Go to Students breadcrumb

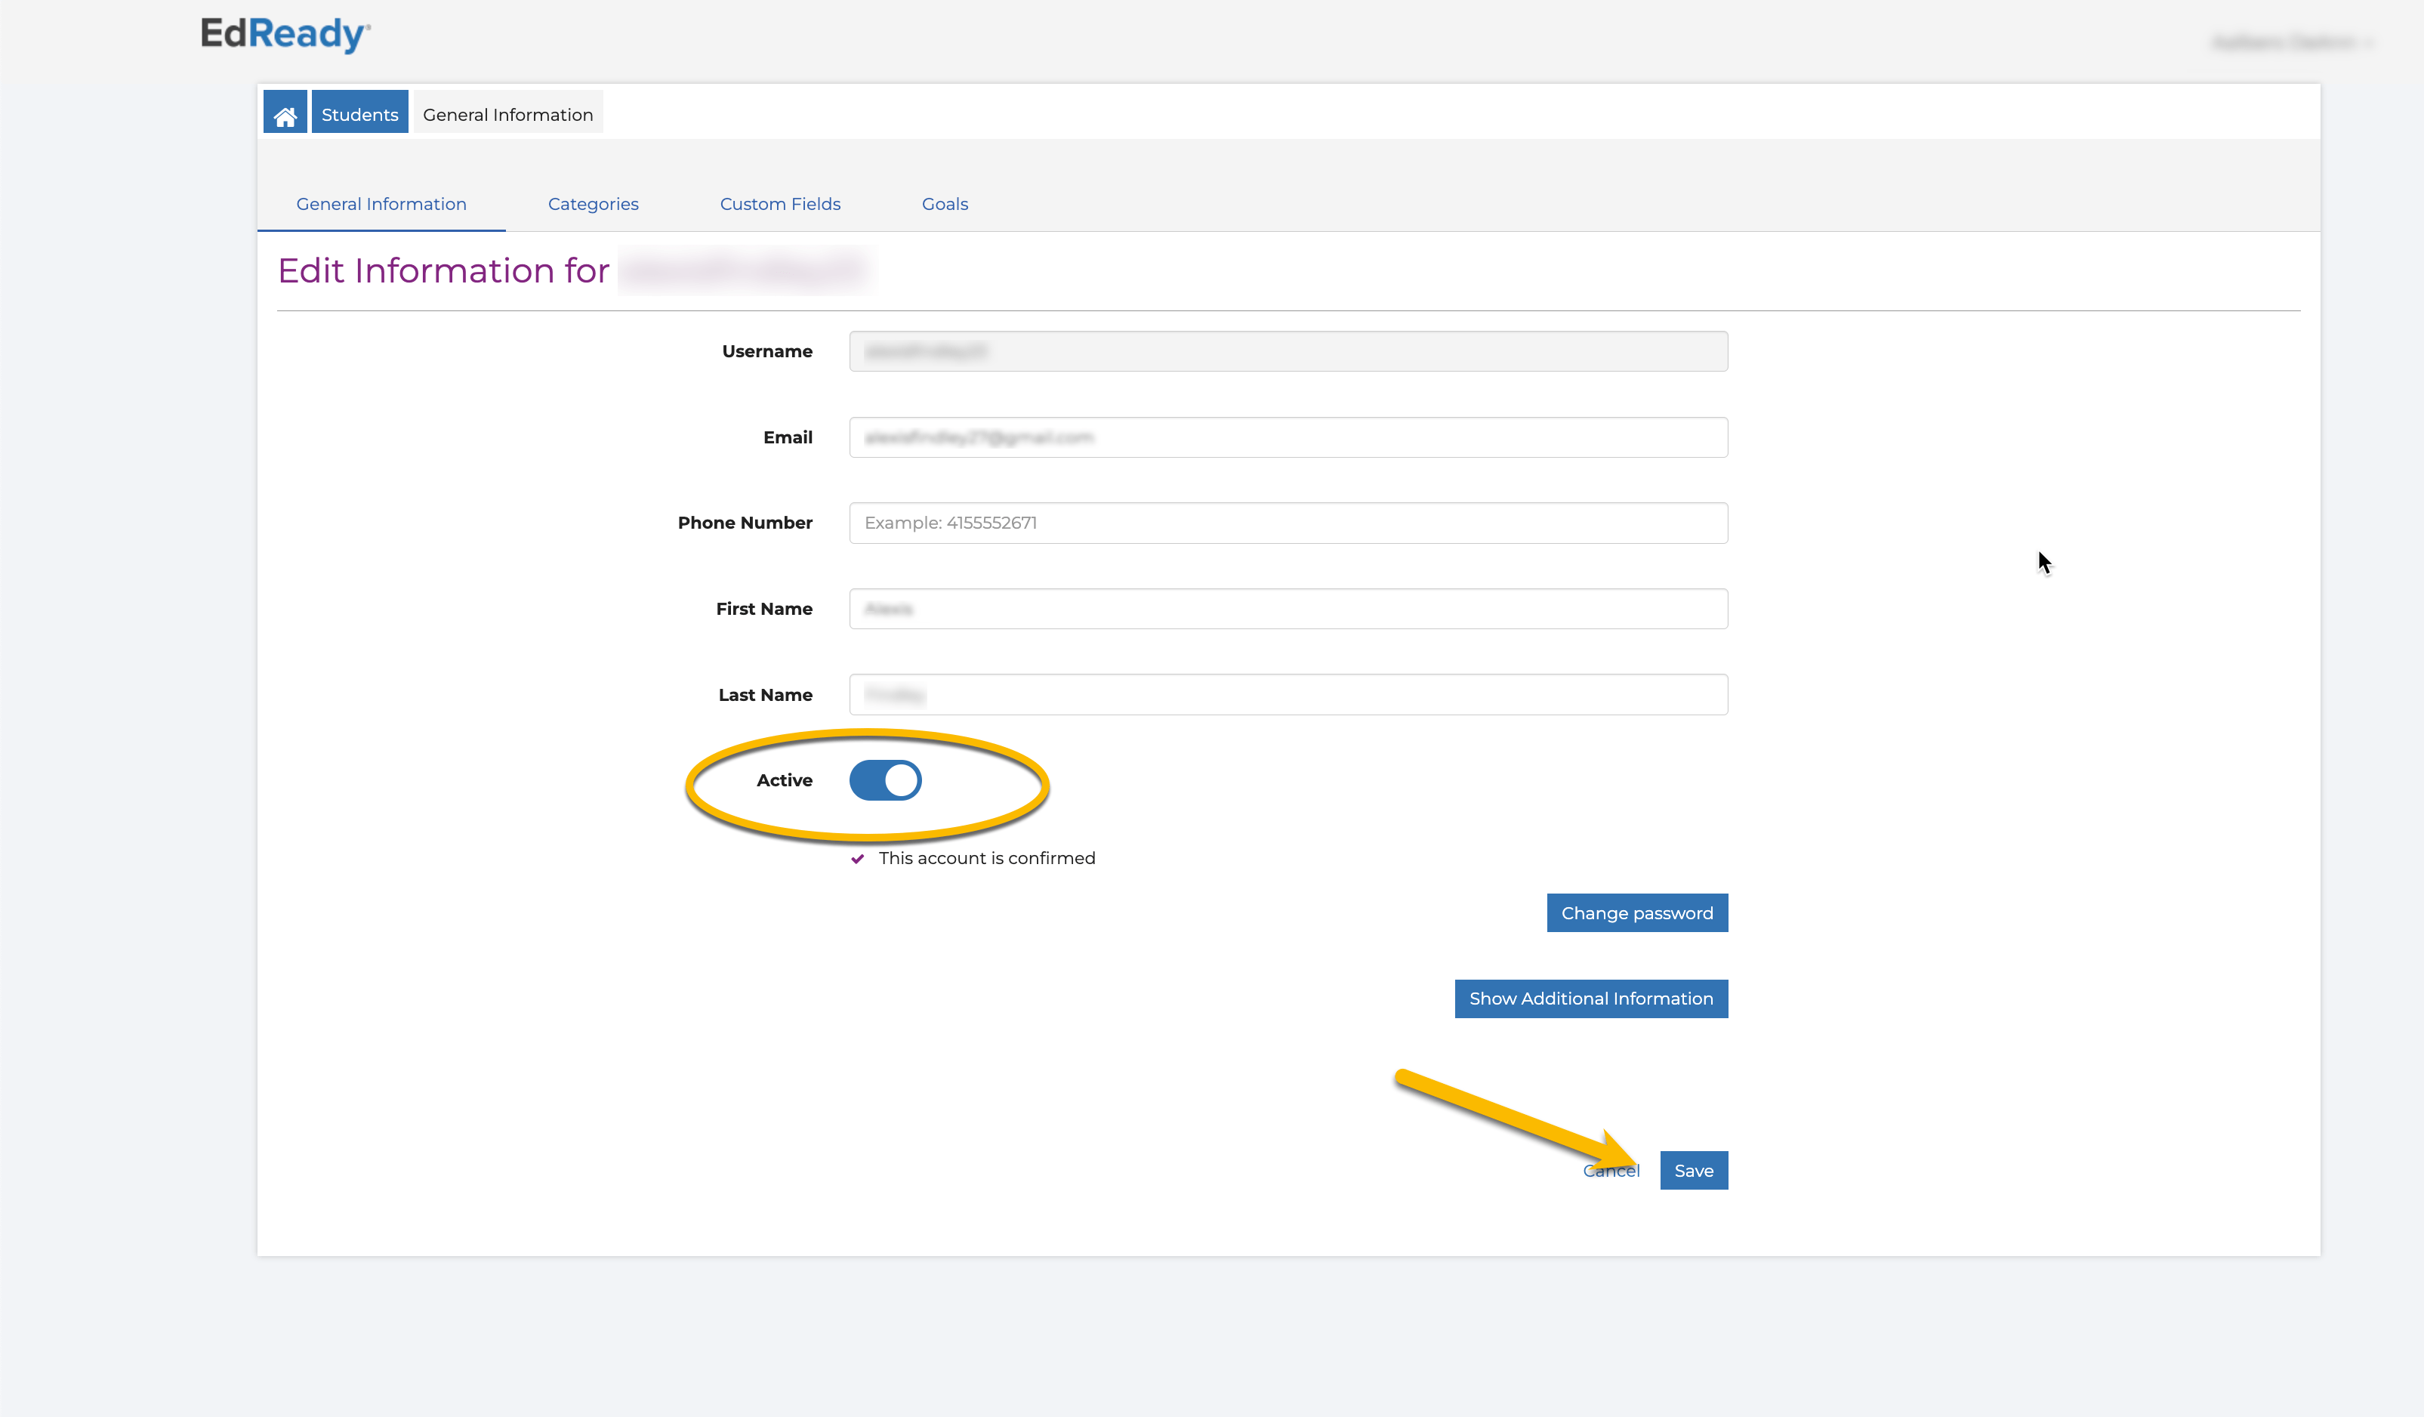359,115
